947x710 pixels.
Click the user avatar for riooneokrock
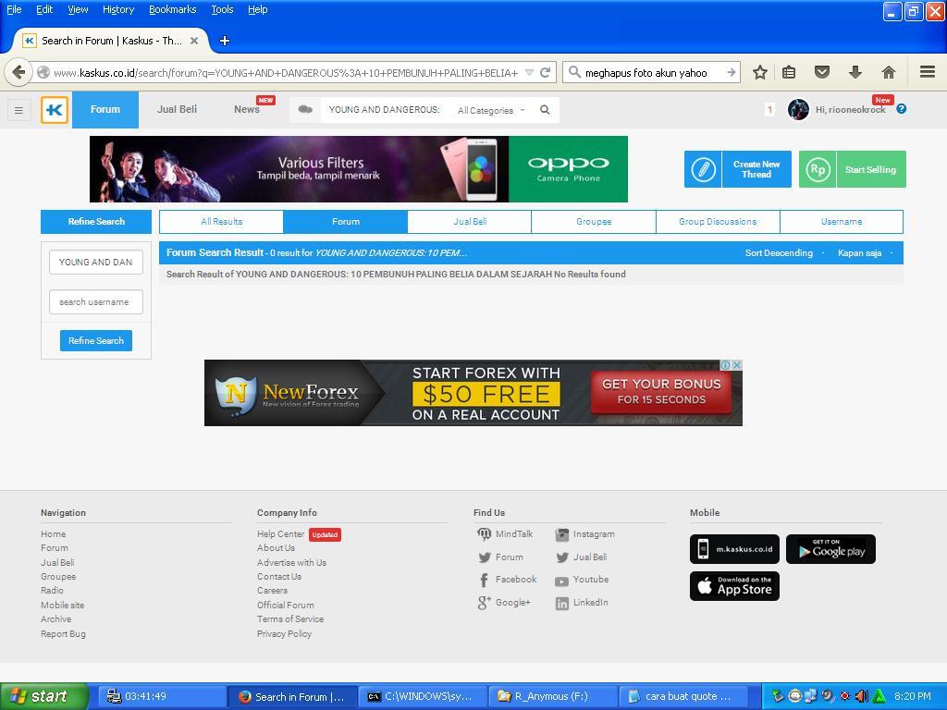pyautogui.click(x=798, y=109)
